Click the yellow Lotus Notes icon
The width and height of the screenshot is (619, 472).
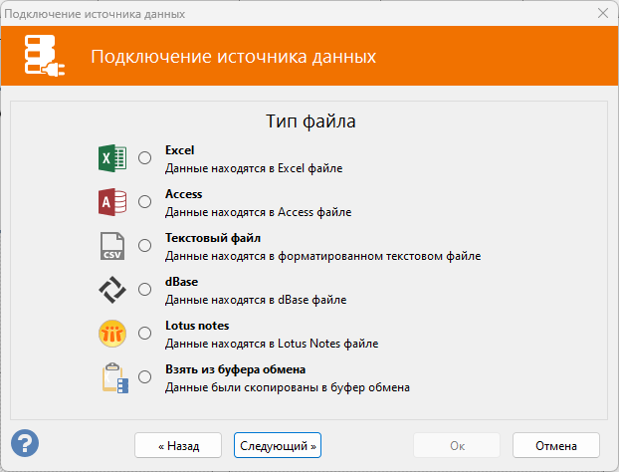click(x=112, y=334)
